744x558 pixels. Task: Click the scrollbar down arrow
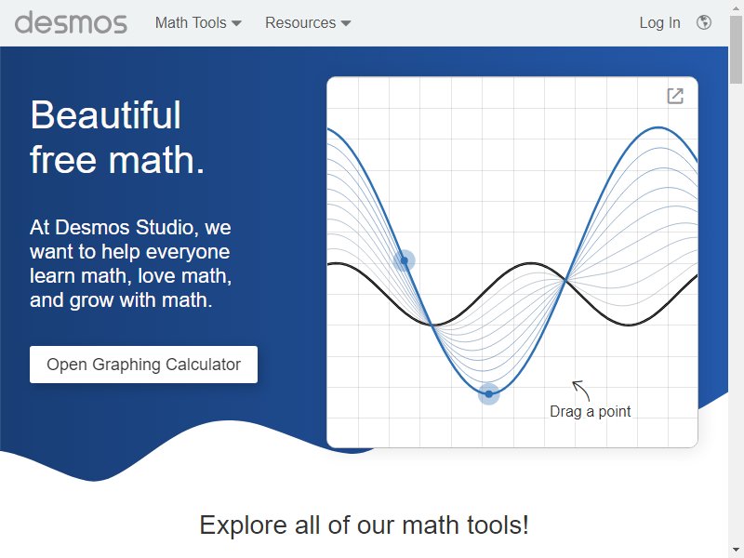tap(736, 551)
